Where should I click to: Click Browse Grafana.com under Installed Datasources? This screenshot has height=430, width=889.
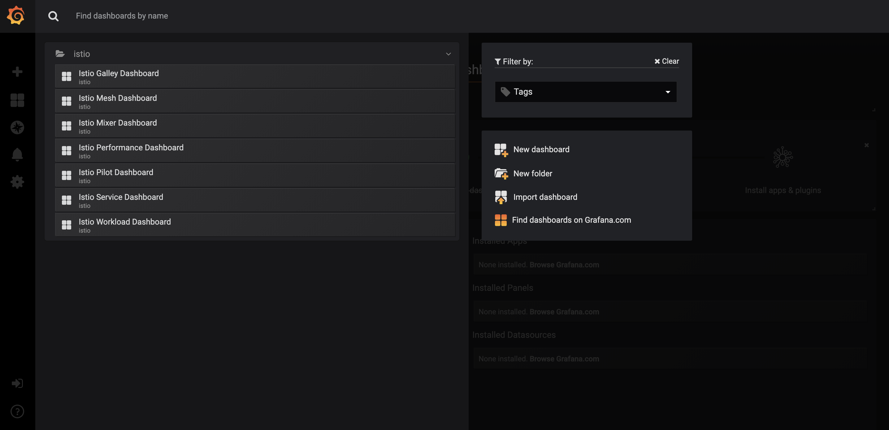(564, 359)
